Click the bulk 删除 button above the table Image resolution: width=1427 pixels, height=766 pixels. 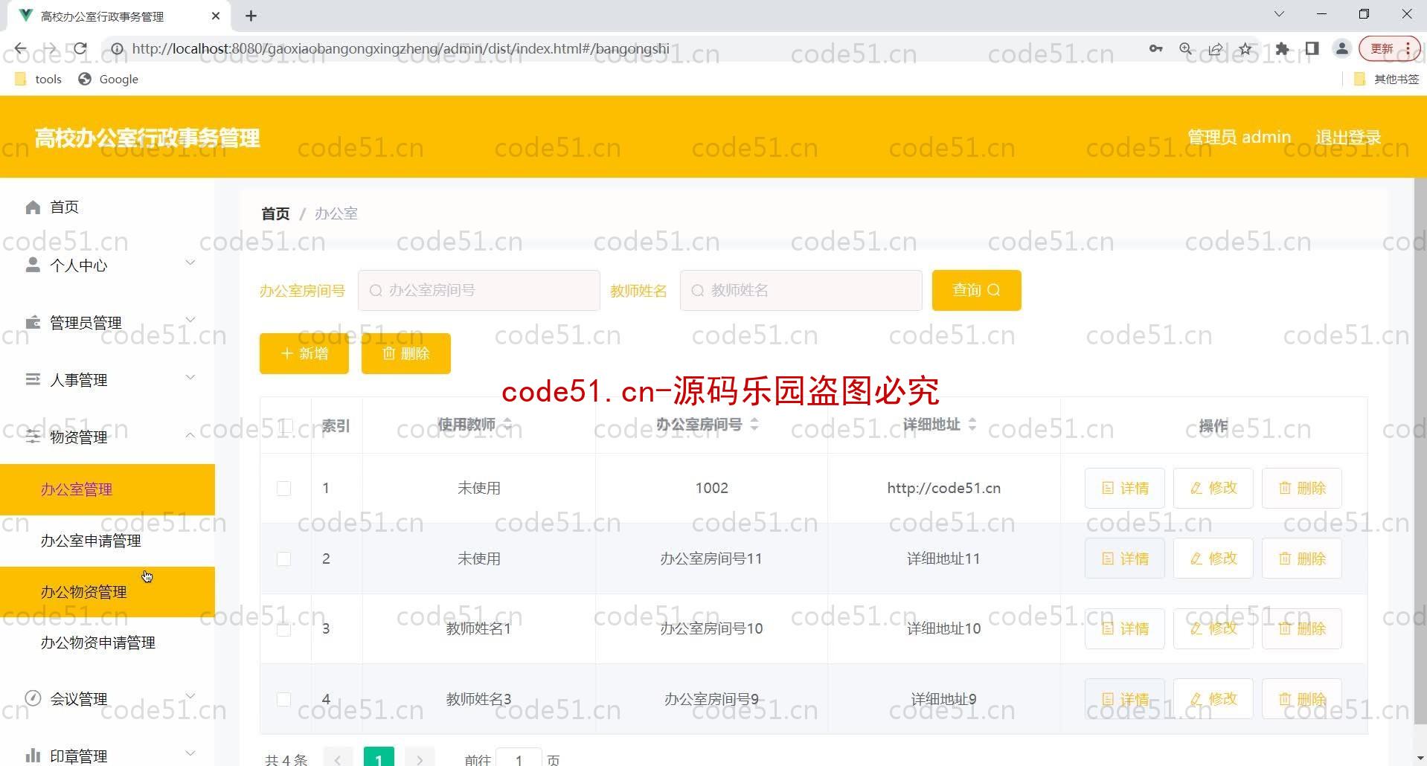(x=406, y=353)
